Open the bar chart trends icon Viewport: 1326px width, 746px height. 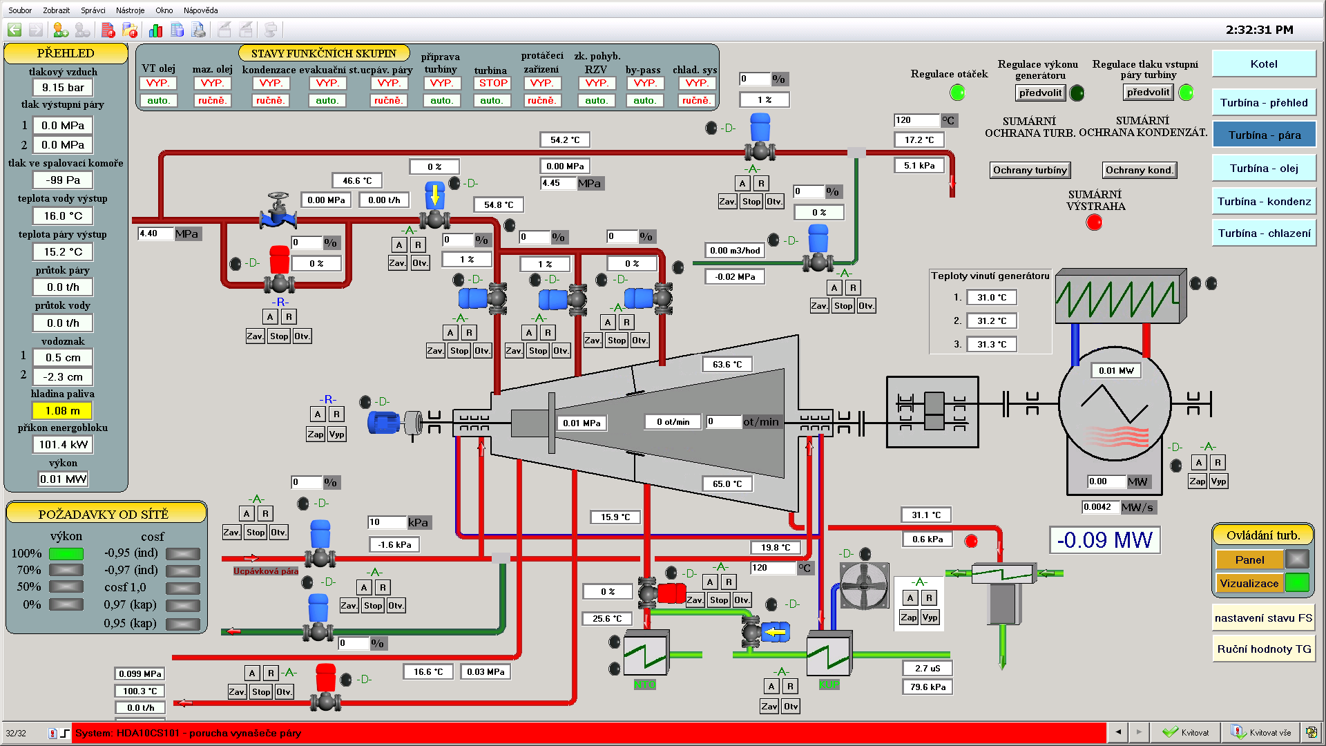(x=156, y=30)
